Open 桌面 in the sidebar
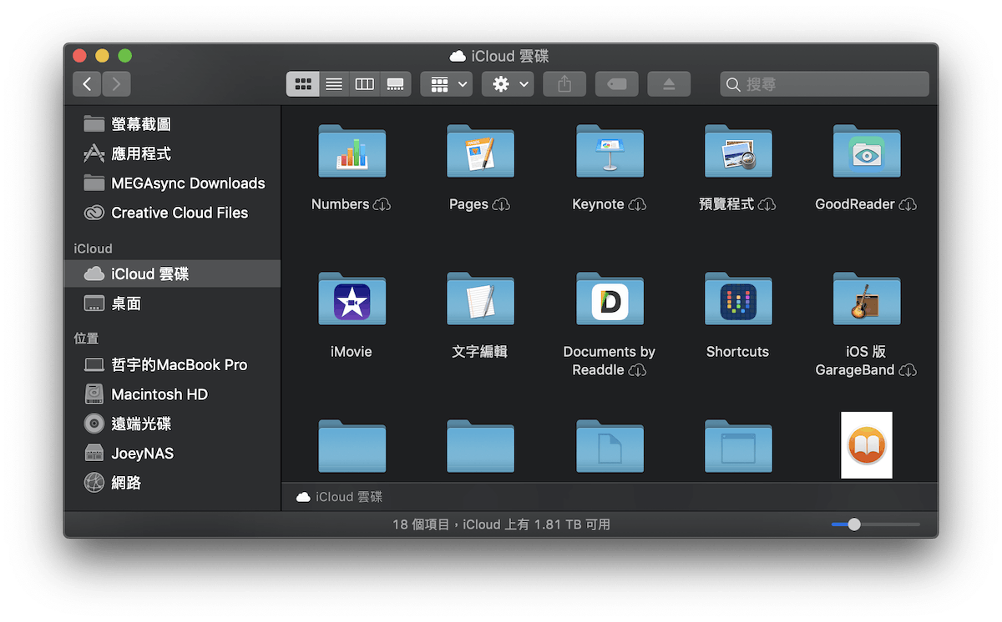The width and height of the screenshot is (1002, 622). point(172,303)
